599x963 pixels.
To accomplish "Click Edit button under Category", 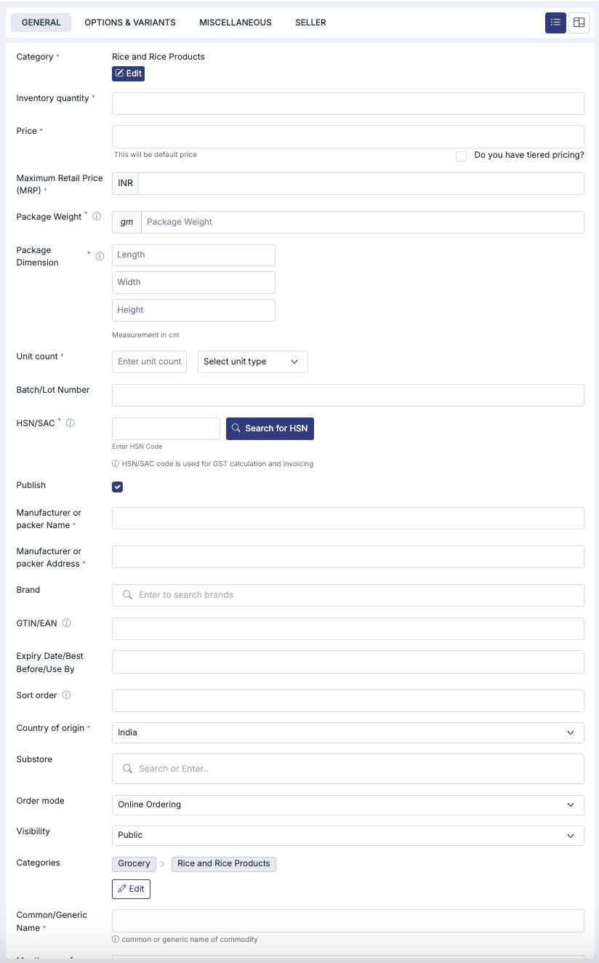I will tap(128, 73).
